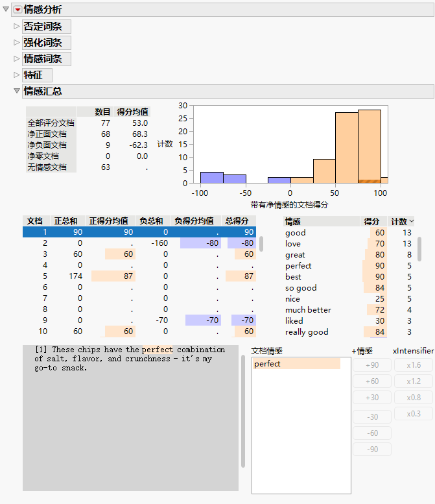435x504 pixels.
Task: Click the highlighted word 'perfect' in document text
Action: click(x=158, y=350)
